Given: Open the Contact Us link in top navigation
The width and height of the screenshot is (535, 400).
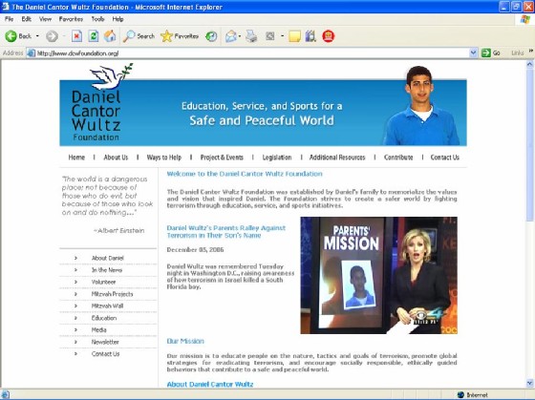Looking at the screenshot, I should [444, 158].
